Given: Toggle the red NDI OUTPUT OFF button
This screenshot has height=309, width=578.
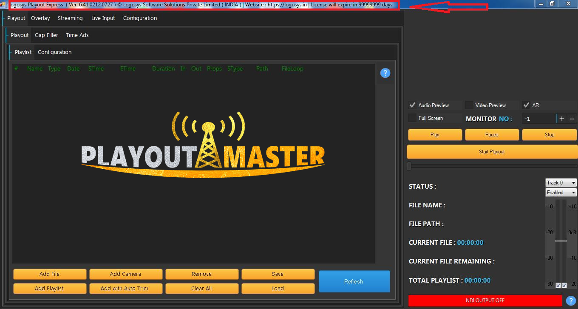Looking at the screenshot, I should tap(485, 300).
